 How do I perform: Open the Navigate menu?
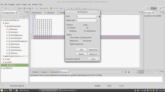[11, 5]
